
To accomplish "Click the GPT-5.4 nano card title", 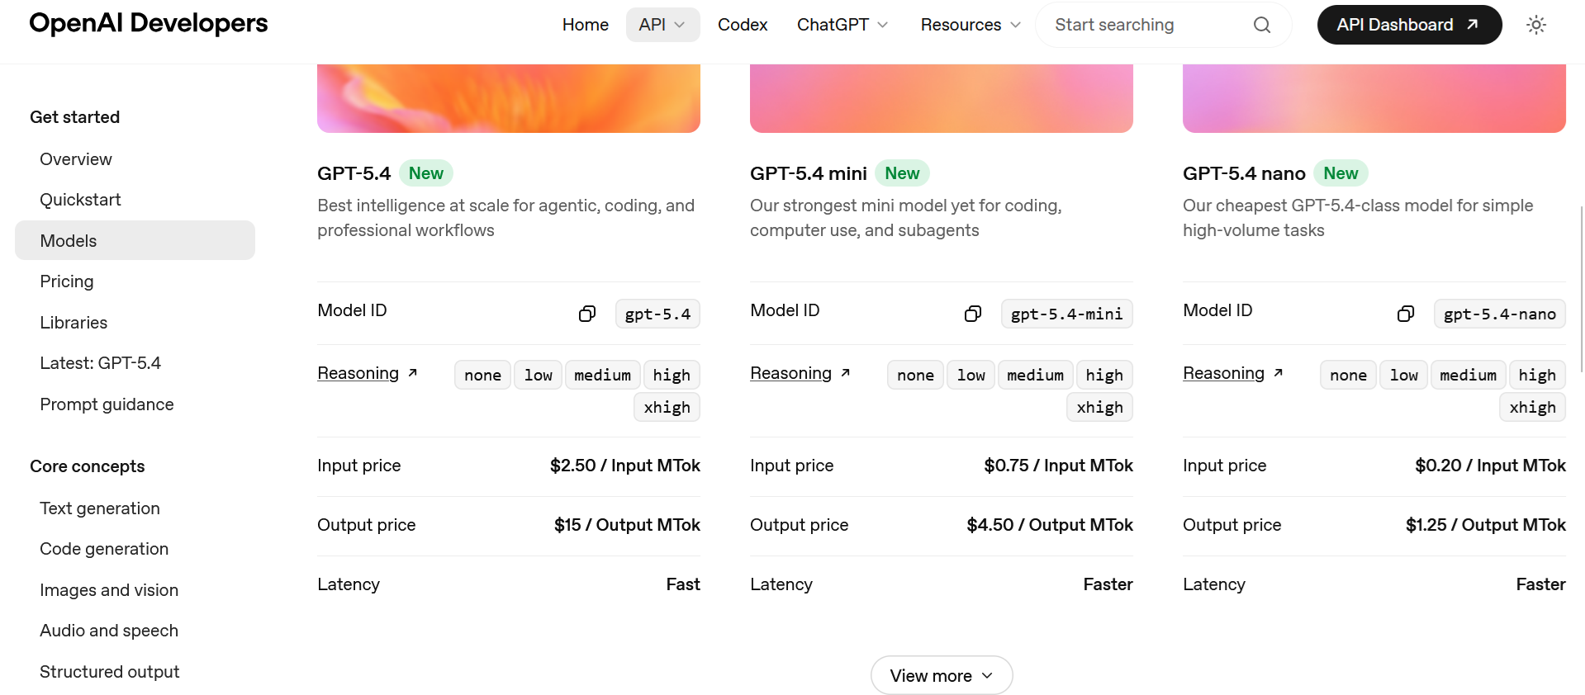I will 1244,173.
